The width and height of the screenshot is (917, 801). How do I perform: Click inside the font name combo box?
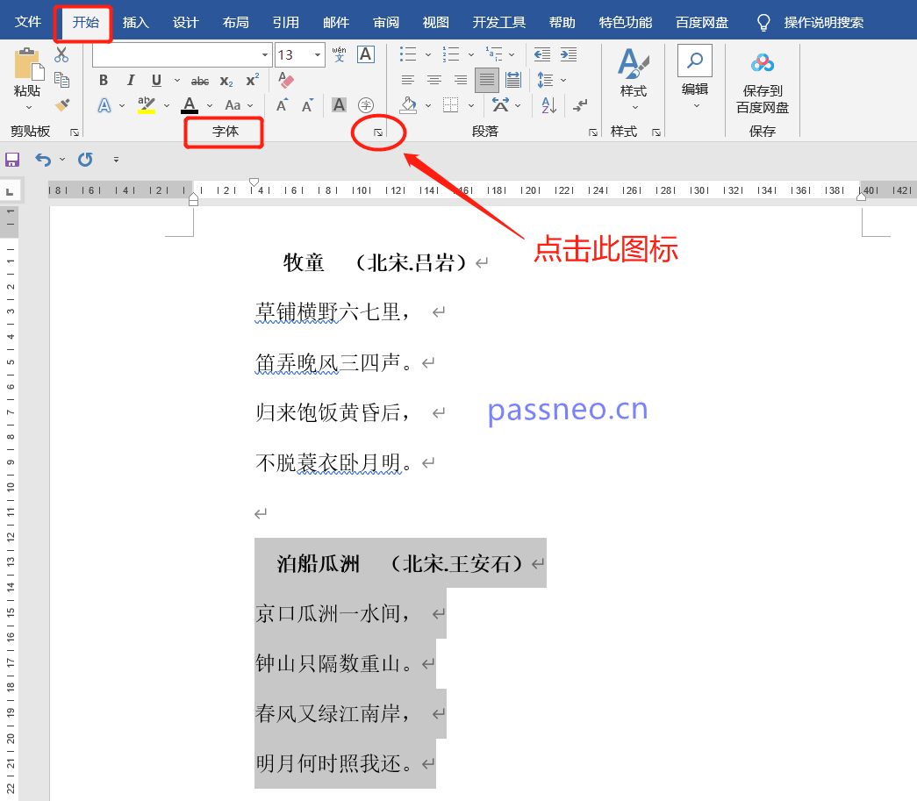click(x=176, y=54)
